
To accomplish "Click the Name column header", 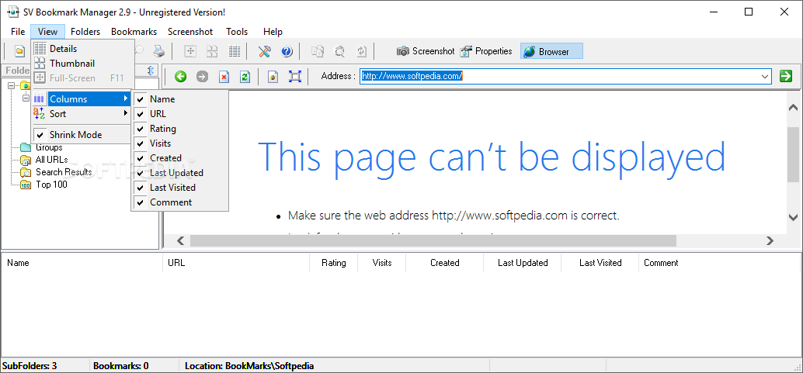I will click(x=82, y=263).
